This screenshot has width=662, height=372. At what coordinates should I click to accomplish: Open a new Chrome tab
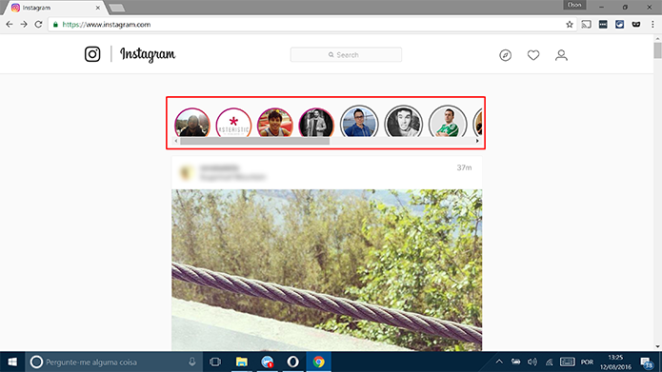[116, 8]
